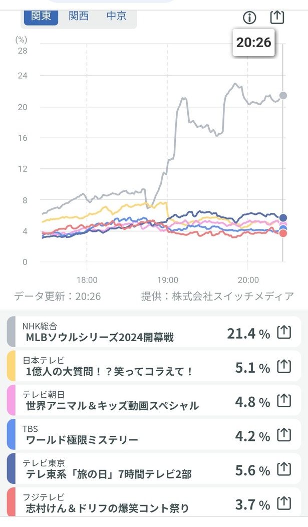Open the info icon above the chart
Screen dimensions: 308x527
249,18
